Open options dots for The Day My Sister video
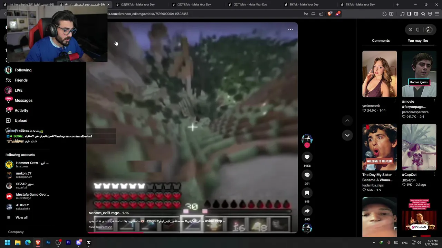Viewport: 442px width, 248px height. point(395,175)
